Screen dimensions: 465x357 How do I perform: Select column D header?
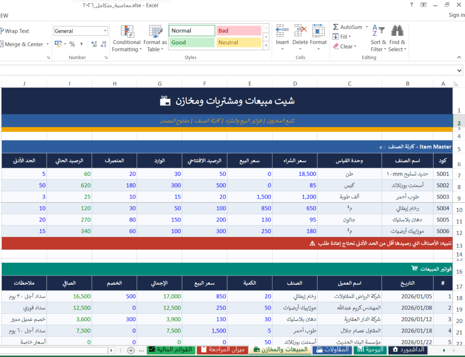(295, 84)
